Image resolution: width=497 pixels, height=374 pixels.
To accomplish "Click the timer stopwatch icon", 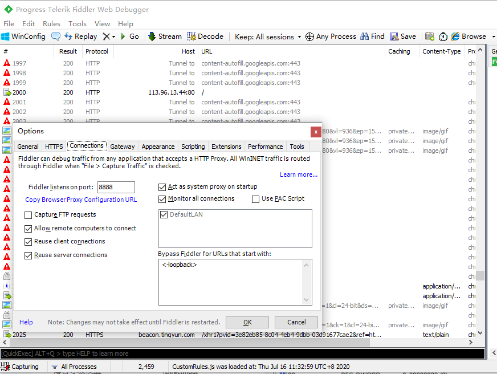I will coord(443,36).
